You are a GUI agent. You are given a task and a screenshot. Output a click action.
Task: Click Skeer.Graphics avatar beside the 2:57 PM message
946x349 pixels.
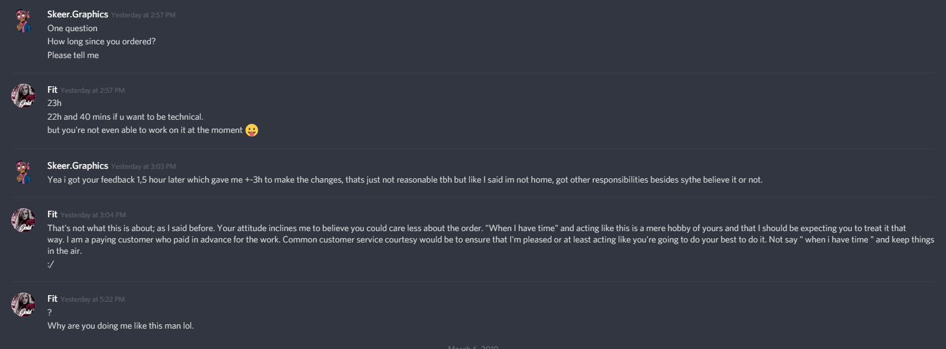[23, 20]
